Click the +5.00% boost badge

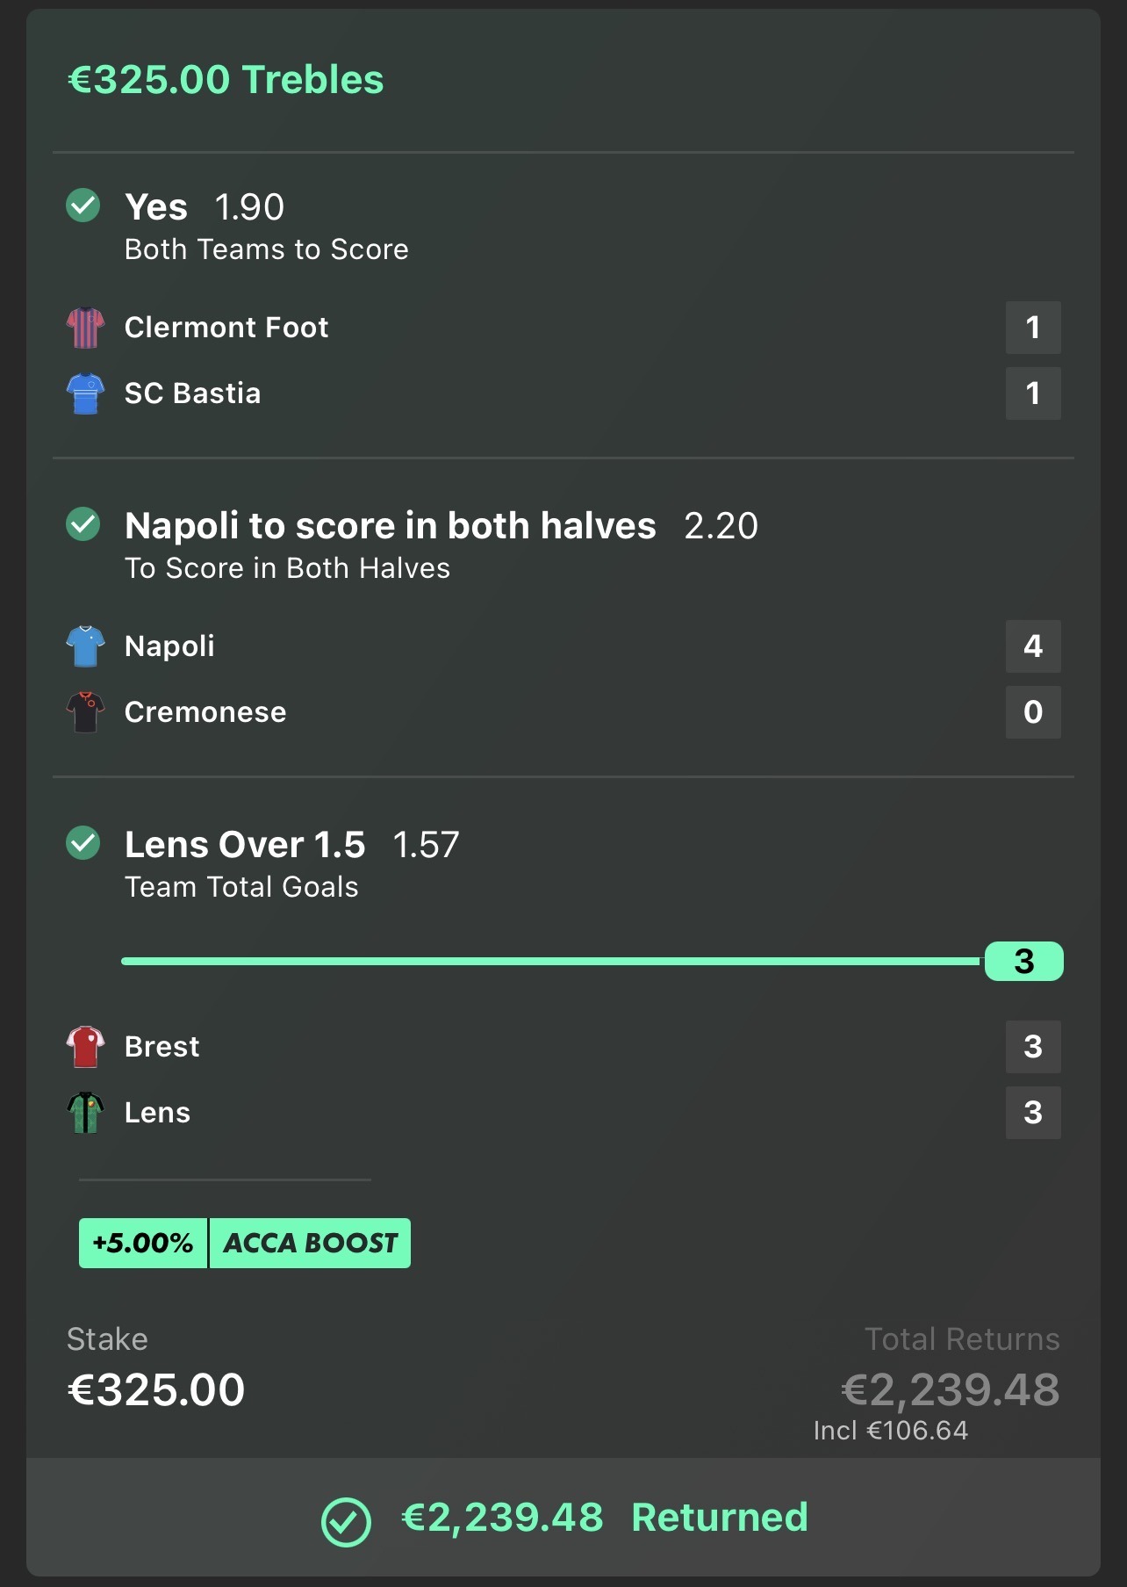click(143, 1243)
